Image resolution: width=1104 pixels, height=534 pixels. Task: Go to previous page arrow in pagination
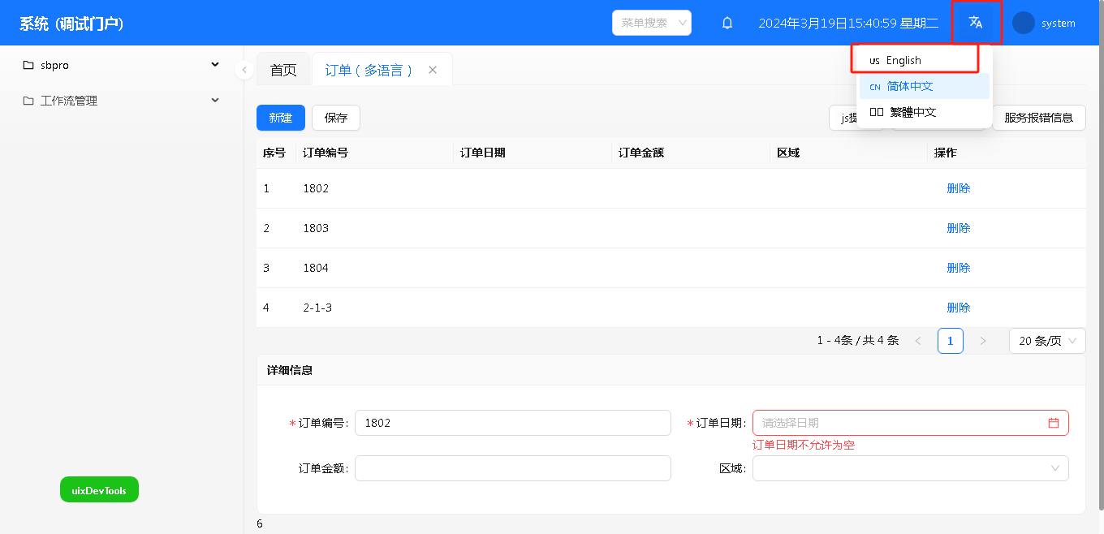coord(918,341)
